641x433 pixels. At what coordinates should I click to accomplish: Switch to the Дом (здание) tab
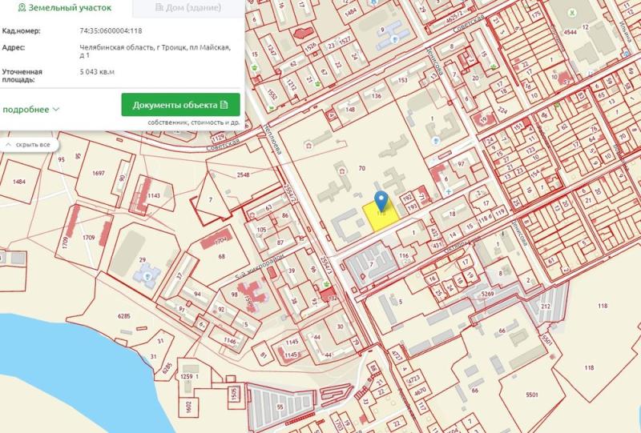point(188,8)
